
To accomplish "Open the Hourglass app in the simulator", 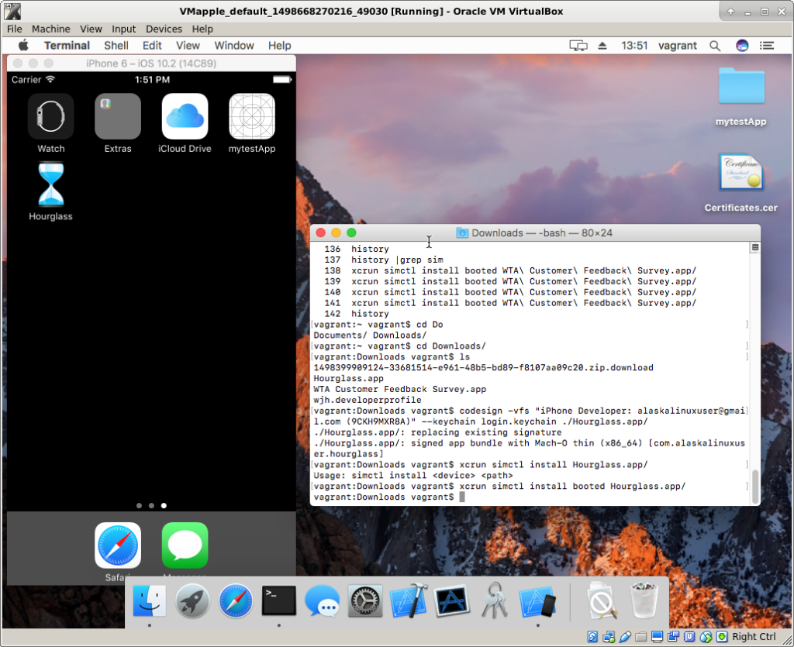I will pos(50,185).
